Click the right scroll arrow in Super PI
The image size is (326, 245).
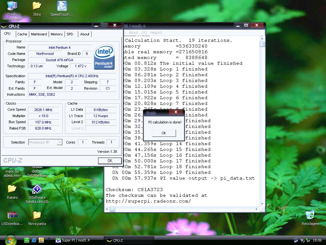point(257,209)
